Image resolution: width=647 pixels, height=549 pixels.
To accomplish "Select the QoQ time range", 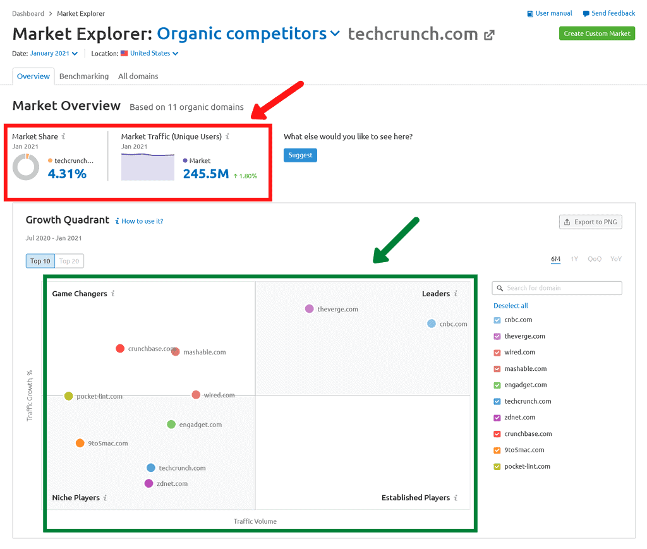I will [595, 259].
